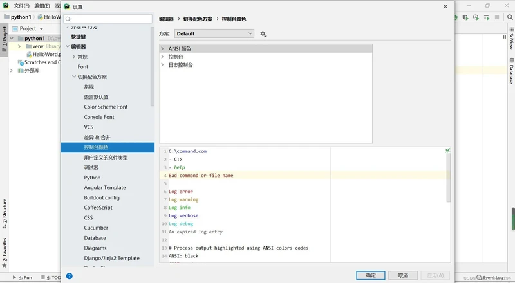Open the 6: TODO tool window tab
The width and height of the screenshot is (515, 283).
[51, 277]
